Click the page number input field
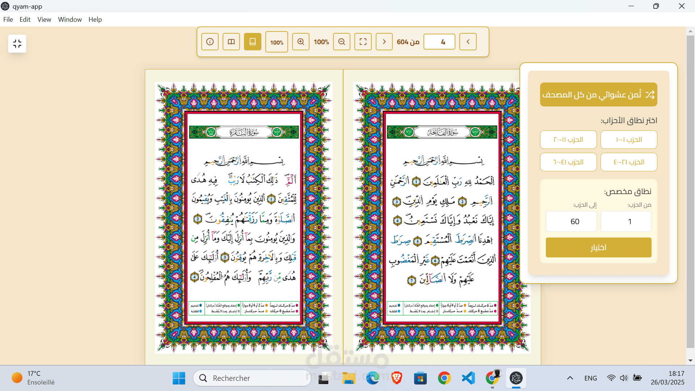The width and height of the screenshot is (695, 391). pyautogui.click(x=439, y=42)
